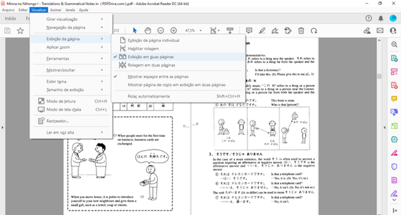The height and width of the screenshot is (215, 401).
Task: Click the scroll down chevron in the right tools panel
Action: (394, 200)
